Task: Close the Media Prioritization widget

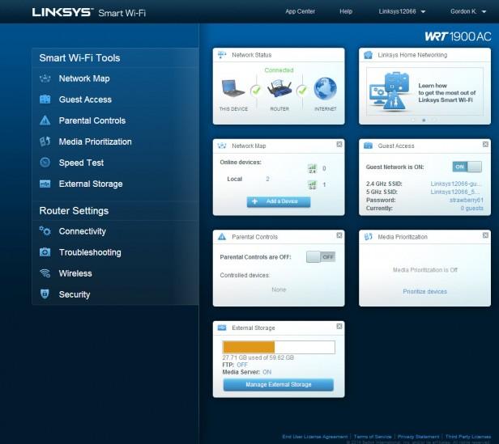Action: pyautogui.click(x=485, y=235)
